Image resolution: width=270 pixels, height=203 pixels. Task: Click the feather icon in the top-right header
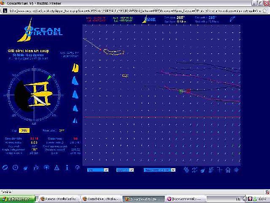coord(232,19)
